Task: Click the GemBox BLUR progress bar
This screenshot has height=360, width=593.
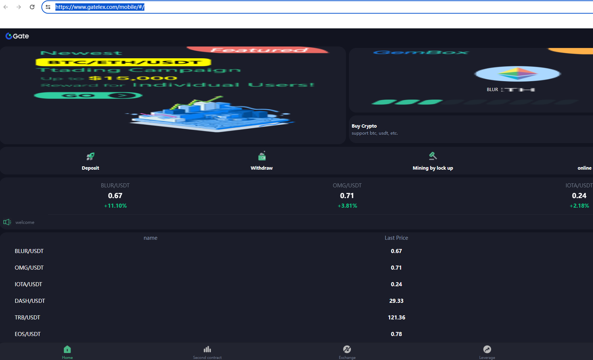Action: click(475, 102)
